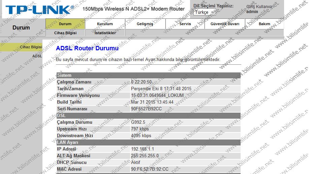
Task: Click the Upstream Hızı label
Action: 72,129
